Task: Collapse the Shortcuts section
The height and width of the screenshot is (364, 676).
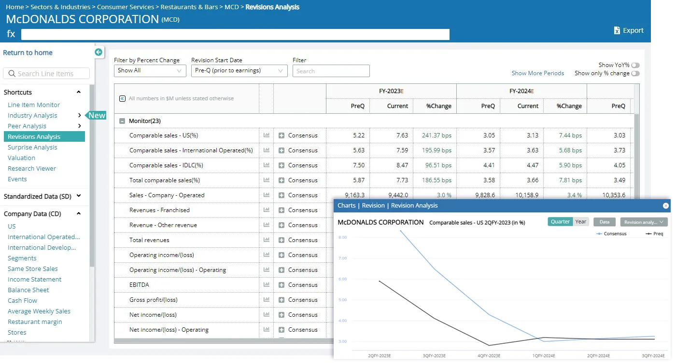Action: tap(79, 92)
